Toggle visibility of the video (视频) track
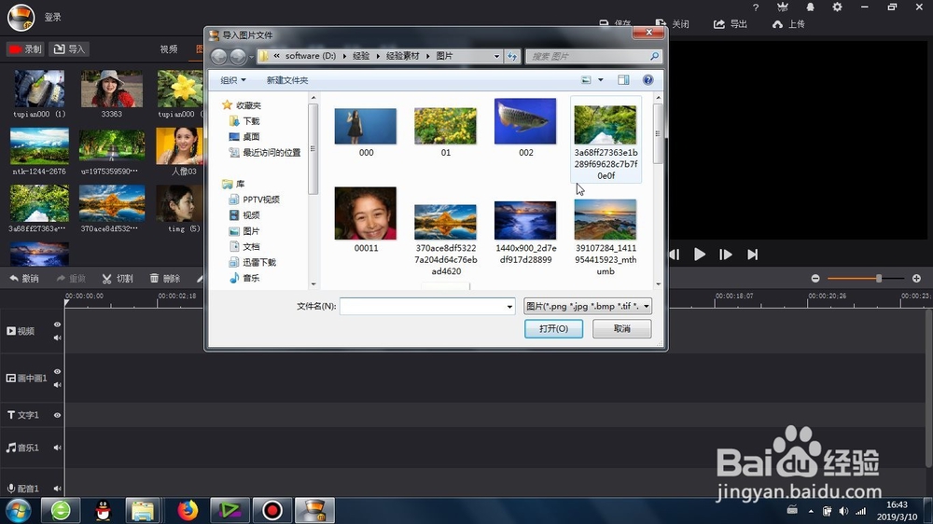The height and width of the screenshot is (524, 933). tap(57, 324)
